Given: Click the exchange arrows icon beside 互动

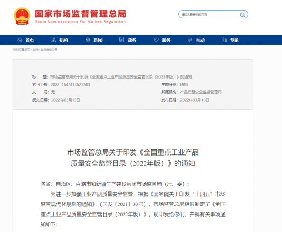Looking at the screenshot, I should pyautogui.click(x=190, y=40).
